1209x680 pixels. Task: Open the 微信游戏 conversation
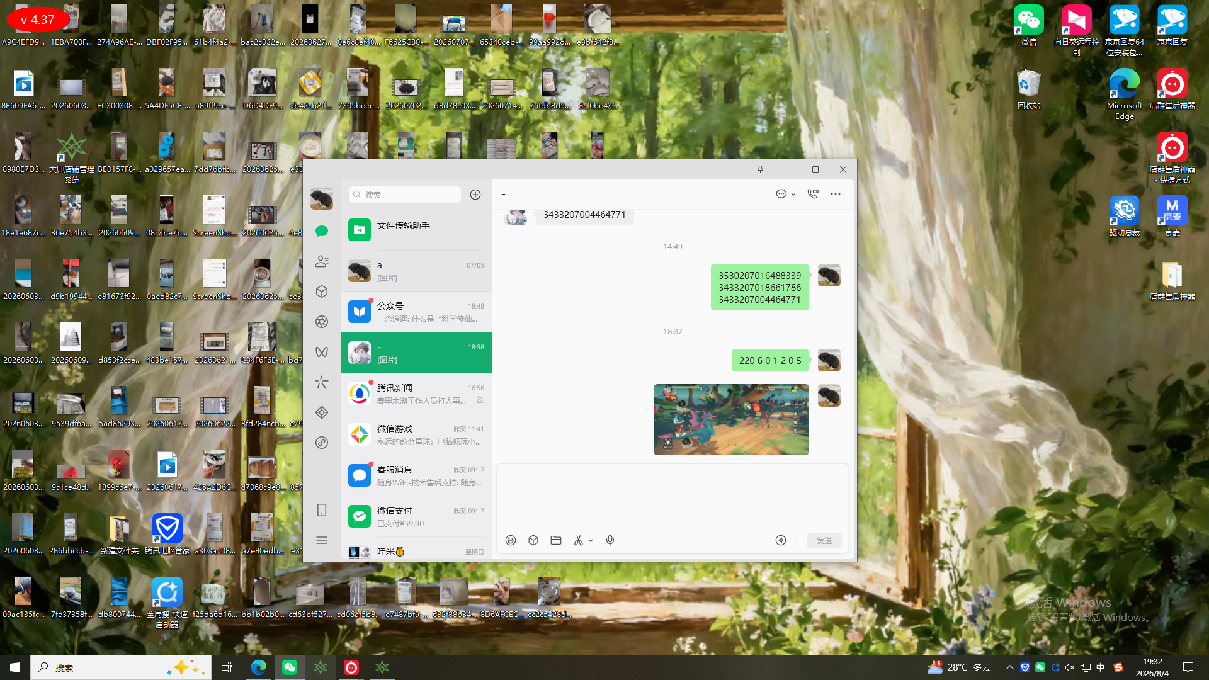(416, 434)
